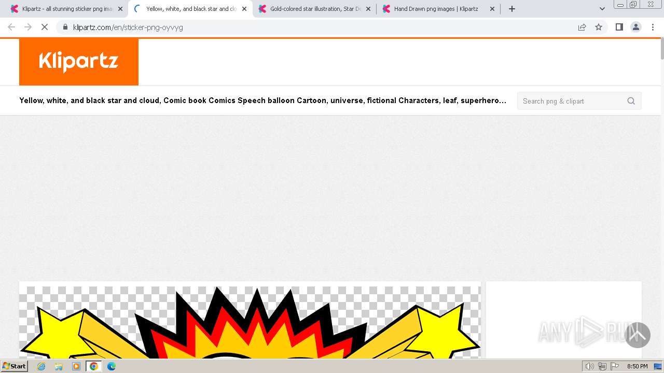Click the volume speaker tray icon
The width and height of the screenshot is (664, 373).
[x=589, y=366]
